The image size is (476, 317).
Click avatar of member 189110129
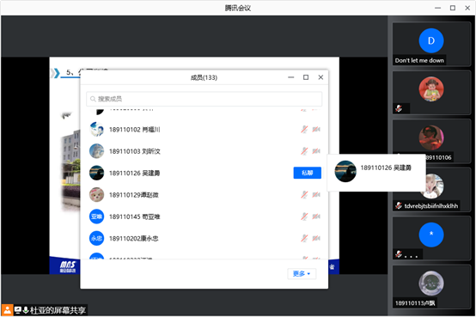pyautogui.click(x=96, y=195)
